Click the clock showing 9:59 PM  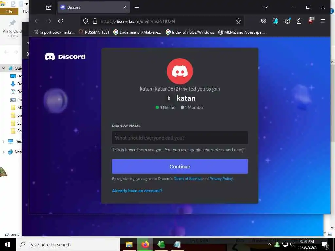(307, 244)
